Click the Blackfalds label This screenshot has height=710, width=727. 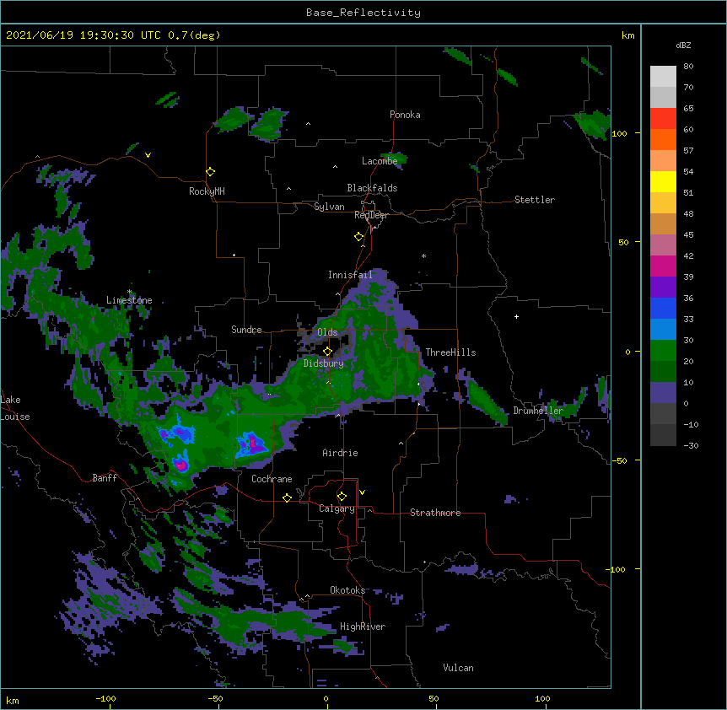coord(372,188)
